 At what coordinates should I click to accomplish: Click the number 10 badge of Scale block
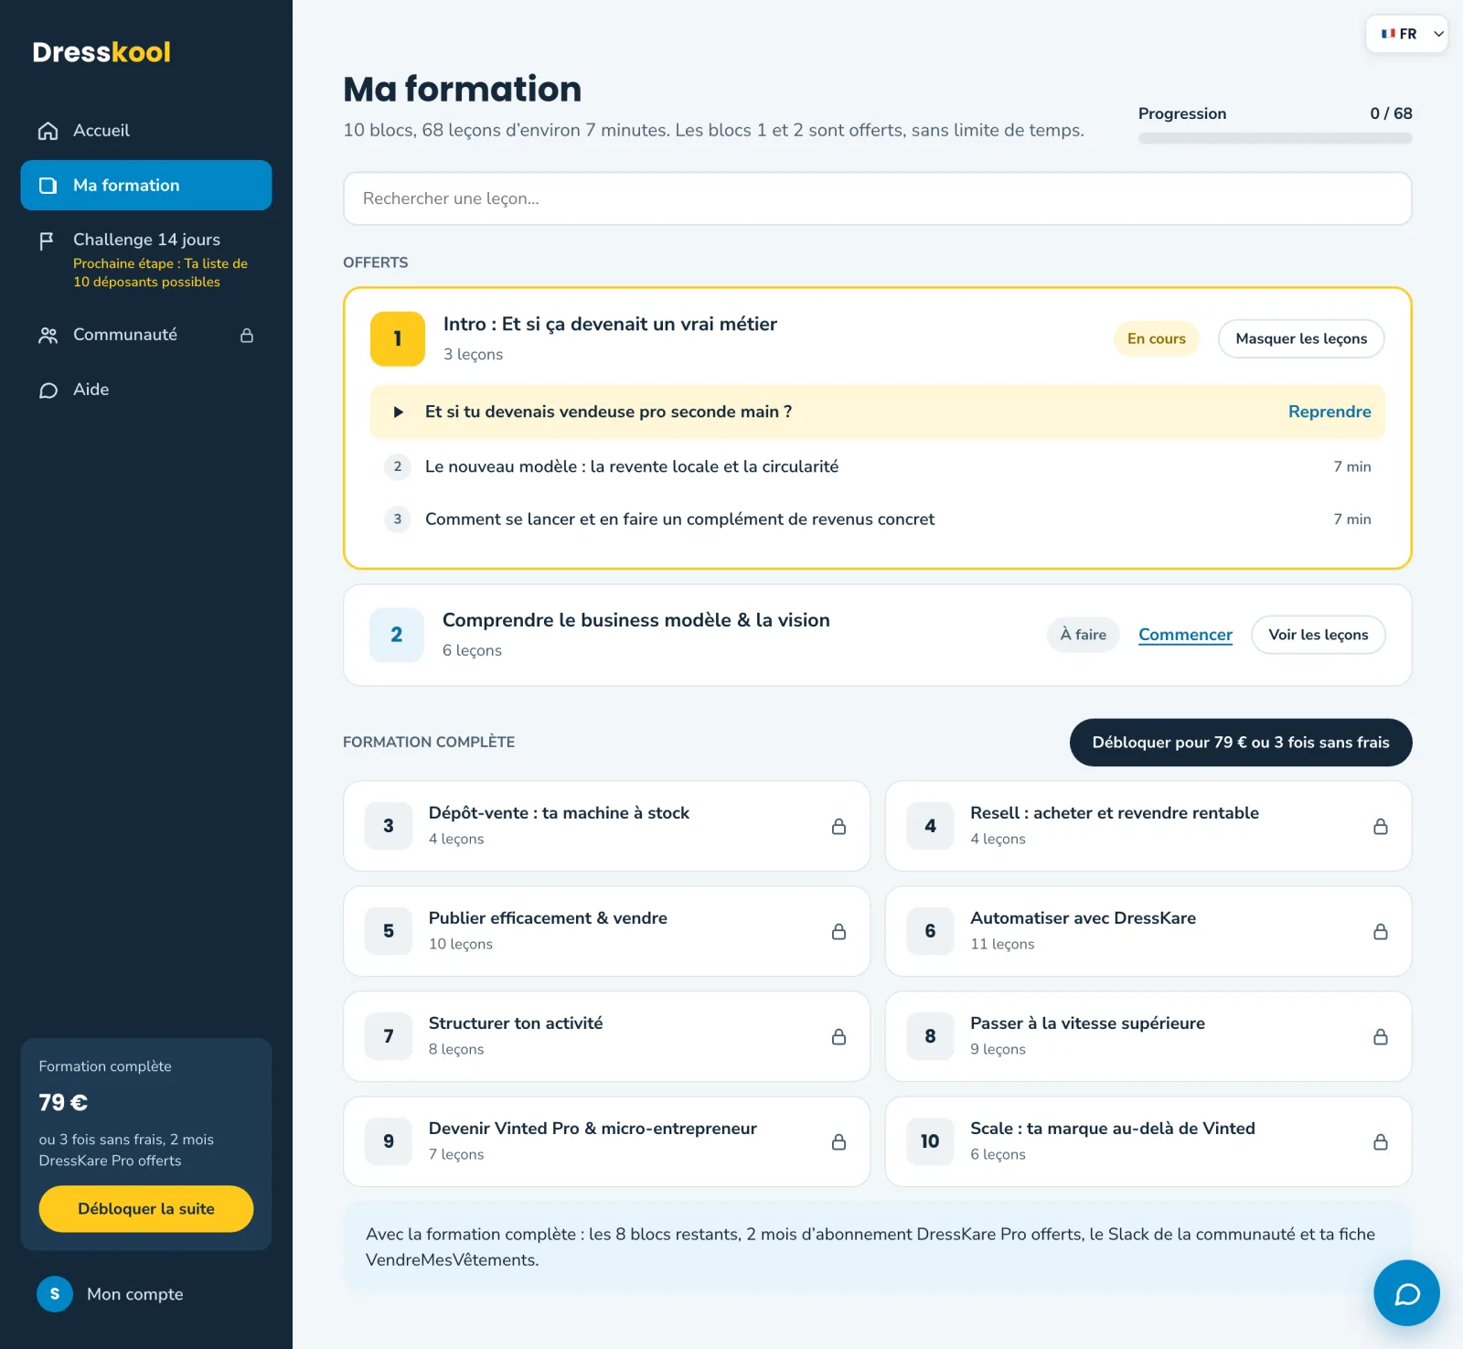coord(930,1141)
